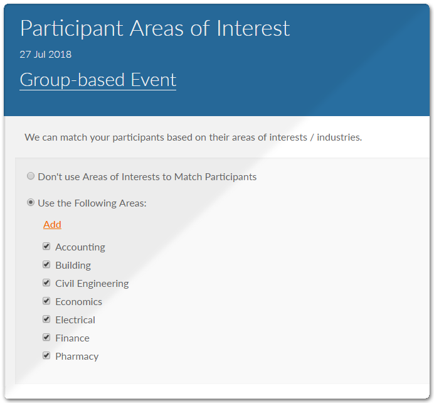The width and height of the screenshot is (434, 403).
Task: Disable the Electrical checkbox
Action: point(46,319)
